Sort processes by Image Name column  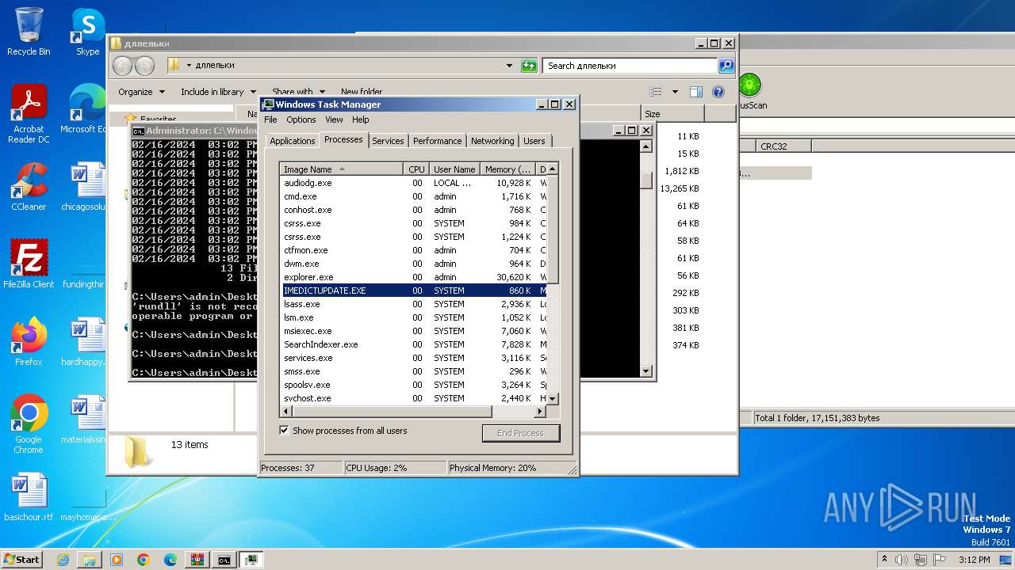click(x=342, y=169)
